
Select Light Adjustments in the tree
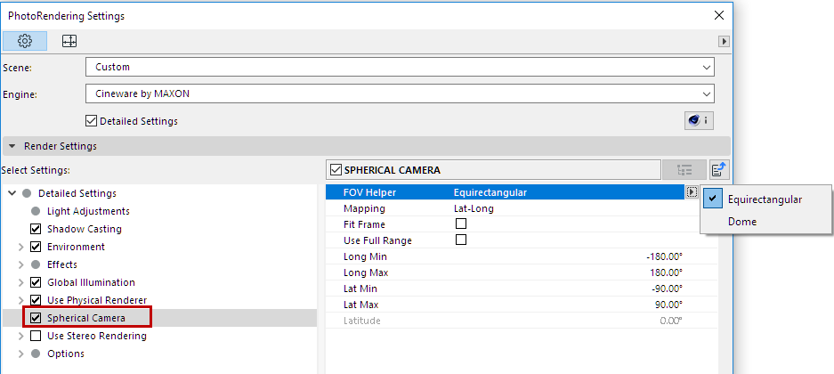click(88, 211)
